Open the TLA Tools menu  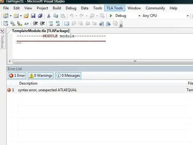[x=115, y=8]
